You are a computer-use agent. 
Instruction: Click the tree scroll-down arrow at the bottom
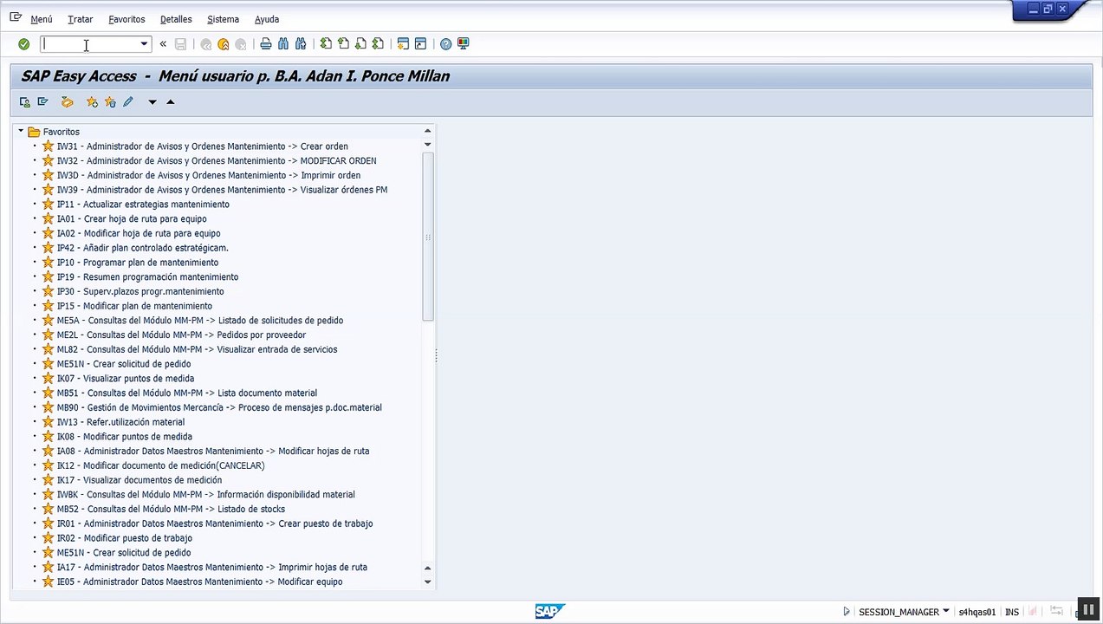pos(427,582)
